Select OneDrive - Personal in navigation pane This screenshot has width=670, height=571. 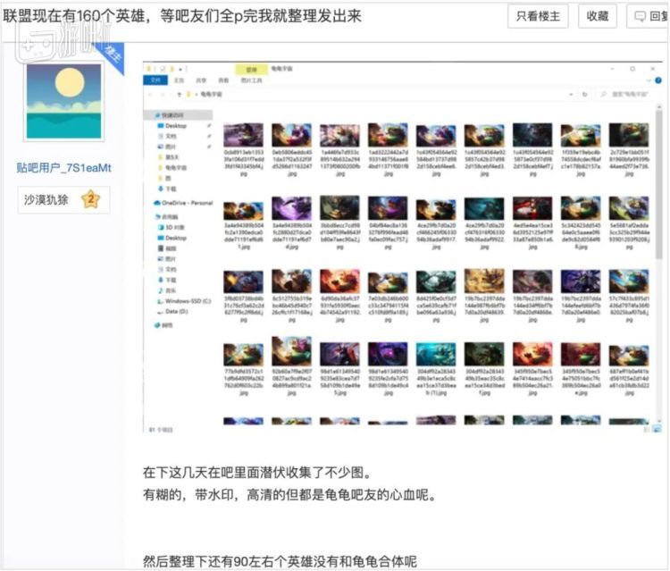(182, 203)
